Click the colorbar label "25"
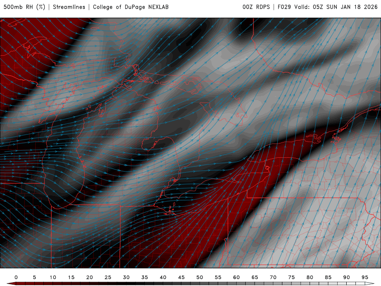This screenshot has width=381, height=286. click(x=108, y=277)
